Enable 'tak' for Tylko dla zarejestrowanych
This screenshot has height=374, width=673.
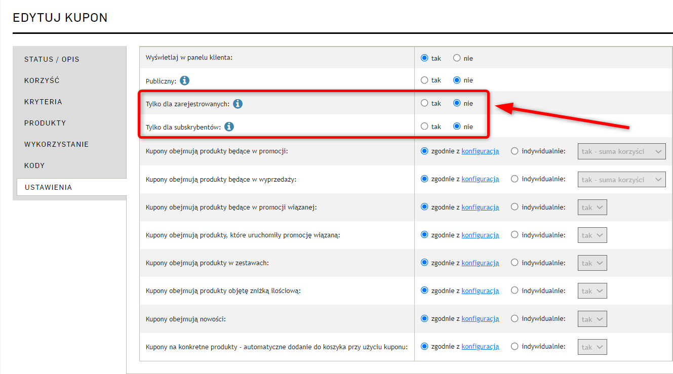click(424, 103)
